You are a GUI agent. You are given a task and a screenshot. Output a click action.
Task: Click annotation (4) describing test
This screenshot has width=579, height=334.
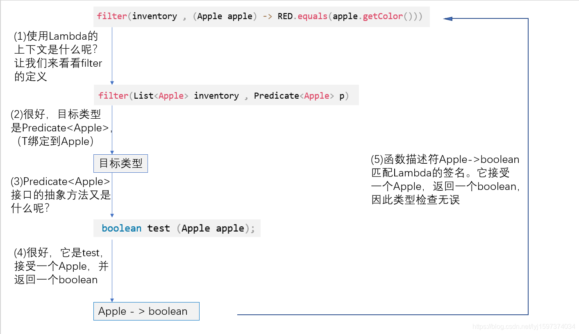(61, 266)
